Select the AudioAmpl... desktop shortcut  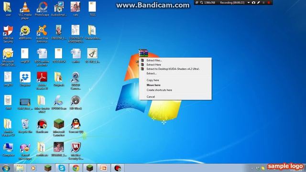pos(59,9)
